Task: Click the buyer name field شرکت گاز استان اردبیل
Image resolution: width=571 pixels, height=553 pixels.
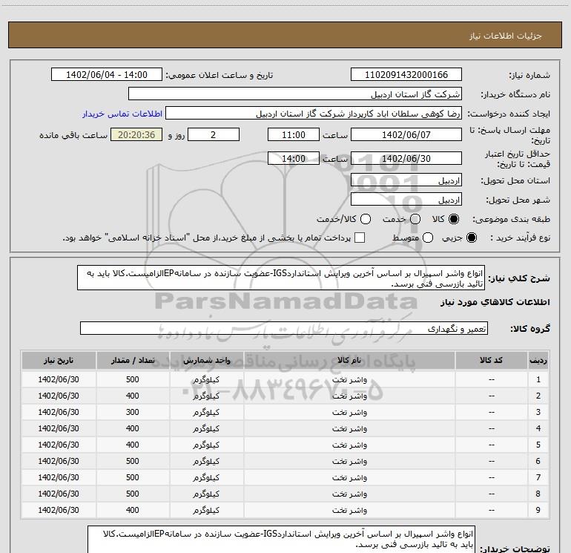Action: 295,94
